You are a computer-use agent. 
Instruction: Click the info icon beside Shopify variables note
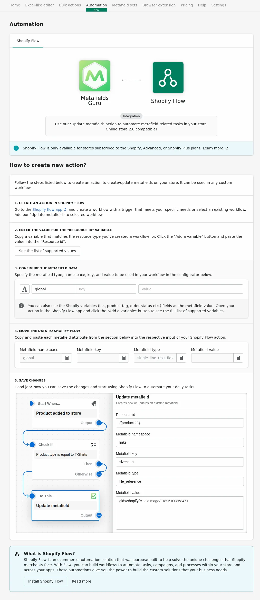(21, 306)
